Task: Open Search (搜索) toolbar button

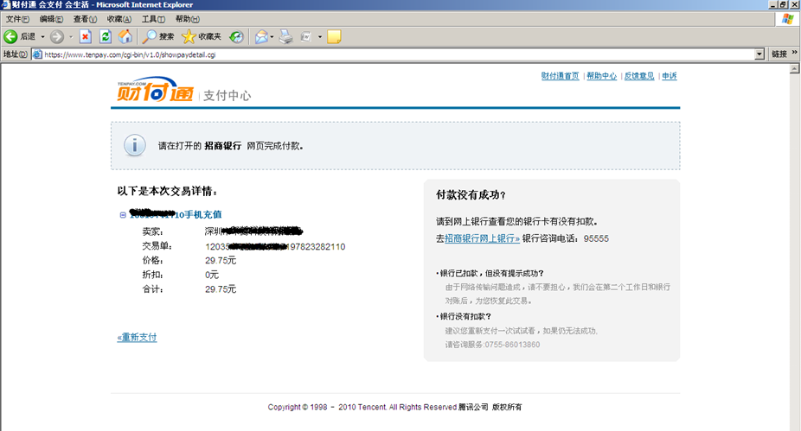Action: (158, 36)
